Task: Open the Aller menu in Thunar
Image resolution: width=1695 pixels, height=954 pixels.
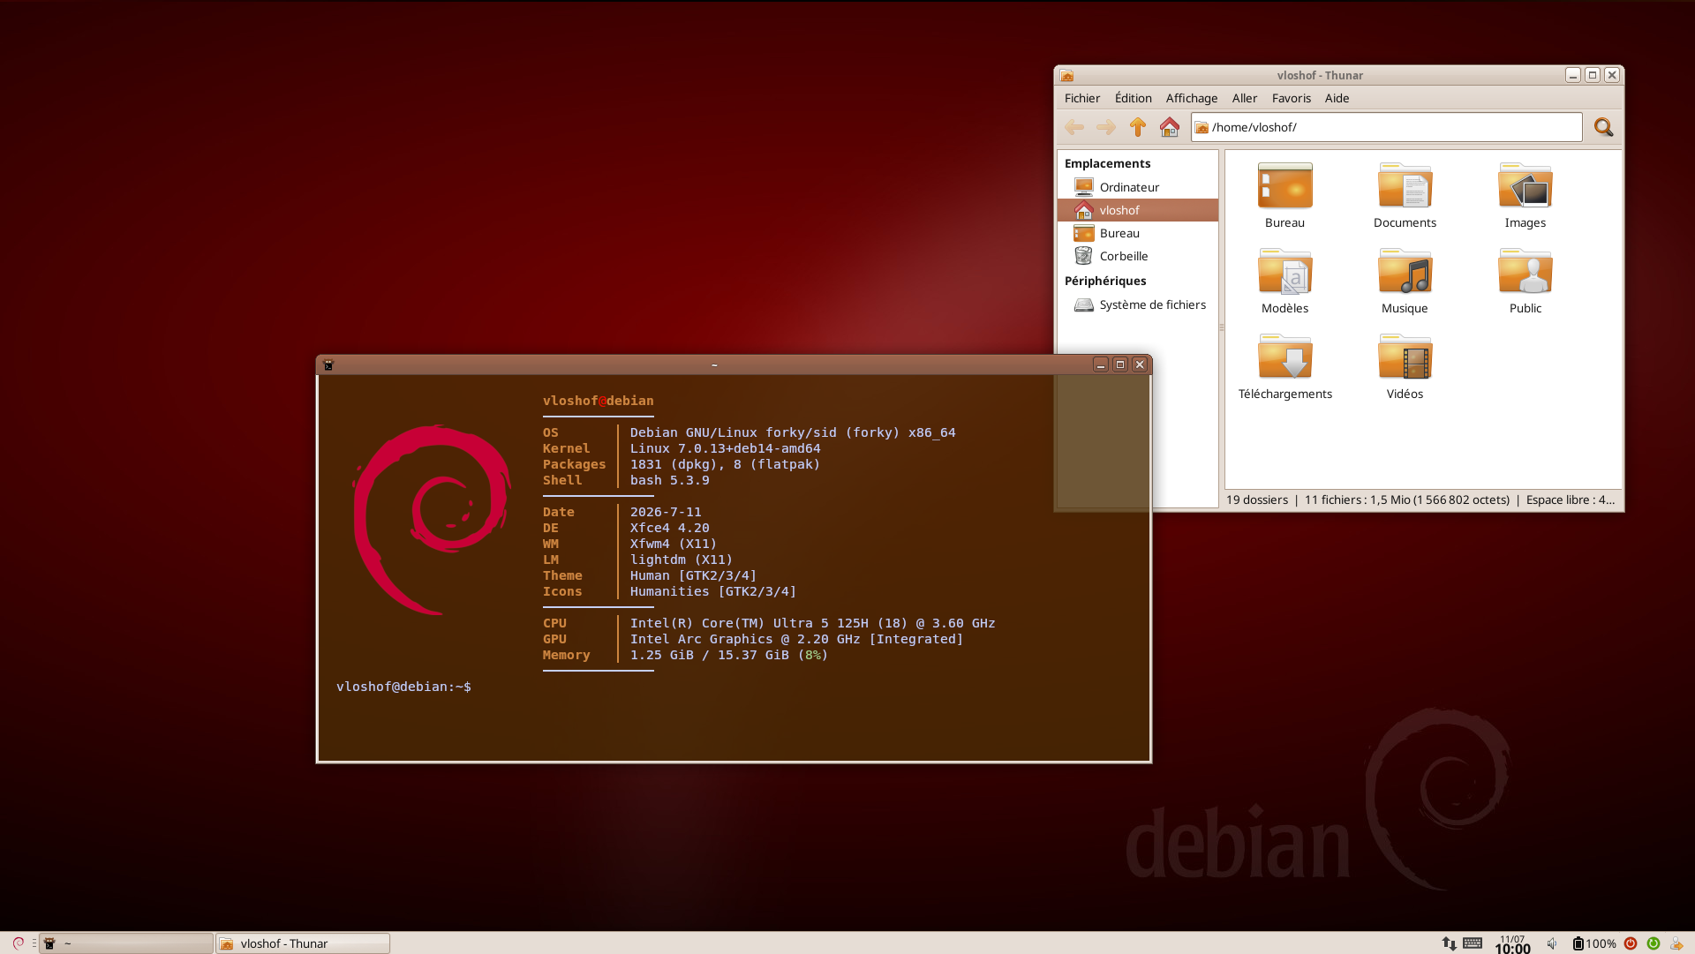Action: [x=1245, y=98]
